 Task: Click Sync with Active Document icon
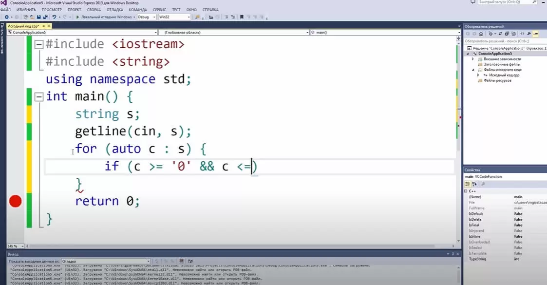pos(500,34)
